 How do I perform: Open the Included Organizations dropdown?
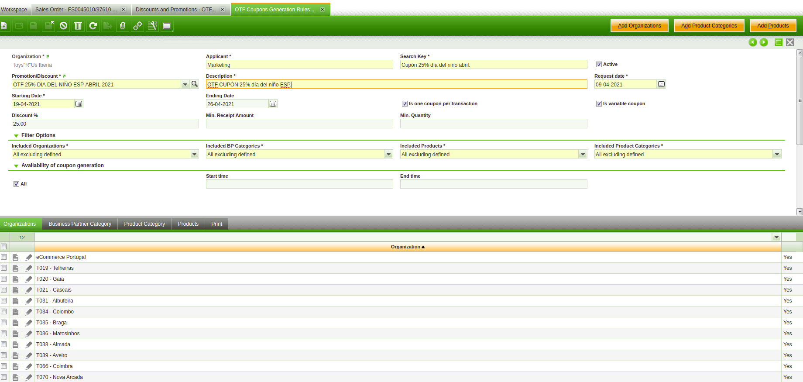[x=194, y=154]
